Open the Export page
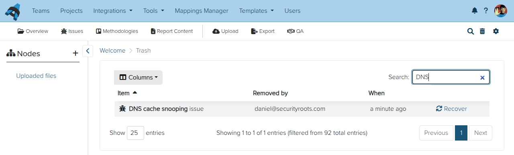 [x=263, y=31]
